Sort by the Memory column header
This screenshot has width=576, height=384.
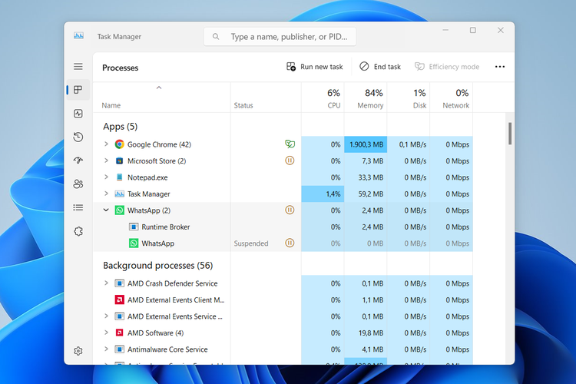pos(366,98)
